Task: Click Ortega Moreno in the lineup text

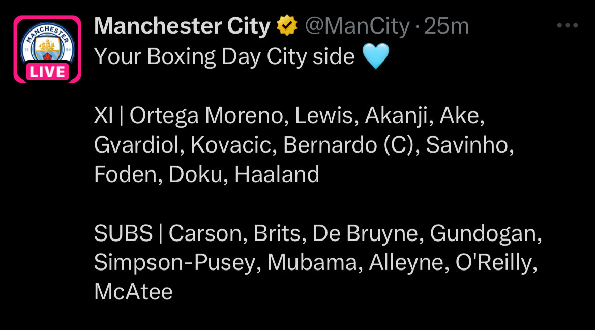Action: [206, 115]
